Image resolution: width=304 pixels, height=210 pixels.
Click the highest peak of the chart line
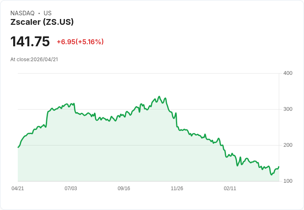coord(159,97)
